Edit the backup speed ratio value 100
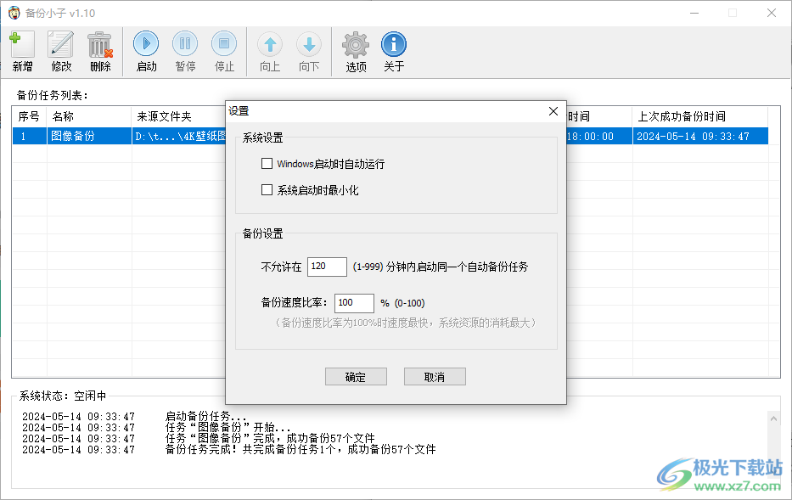This screenshot has width=792, height=500. (x=353, y=302)
